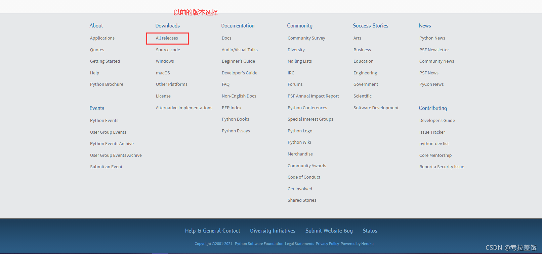
Task: Open the Shared Stories link
Action: click(x=302, y=200)
